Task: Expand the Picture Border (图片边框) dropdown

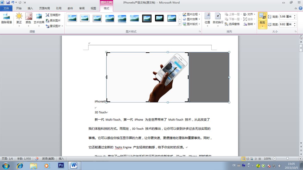Action: (x=199, y=14)
